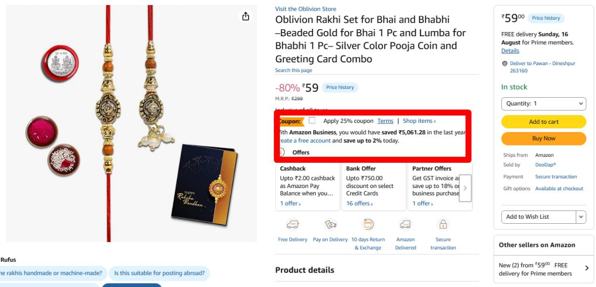
Task: Click the Secure transaction lock icon
Action: click(443, 225)
